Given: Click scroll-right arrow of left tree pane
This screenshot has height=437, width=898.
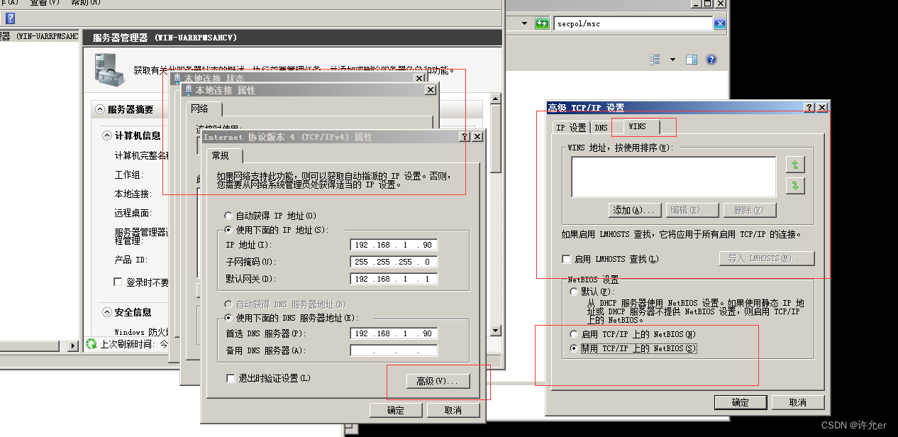Looking at the screenshot, I should 72,345.
